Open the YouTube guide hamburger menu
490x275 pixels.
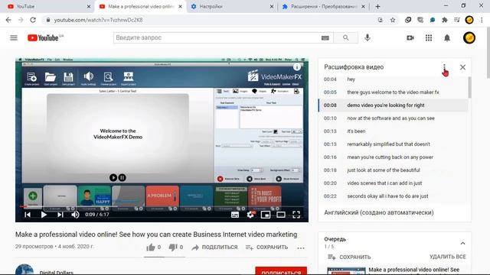click(14, 37)
